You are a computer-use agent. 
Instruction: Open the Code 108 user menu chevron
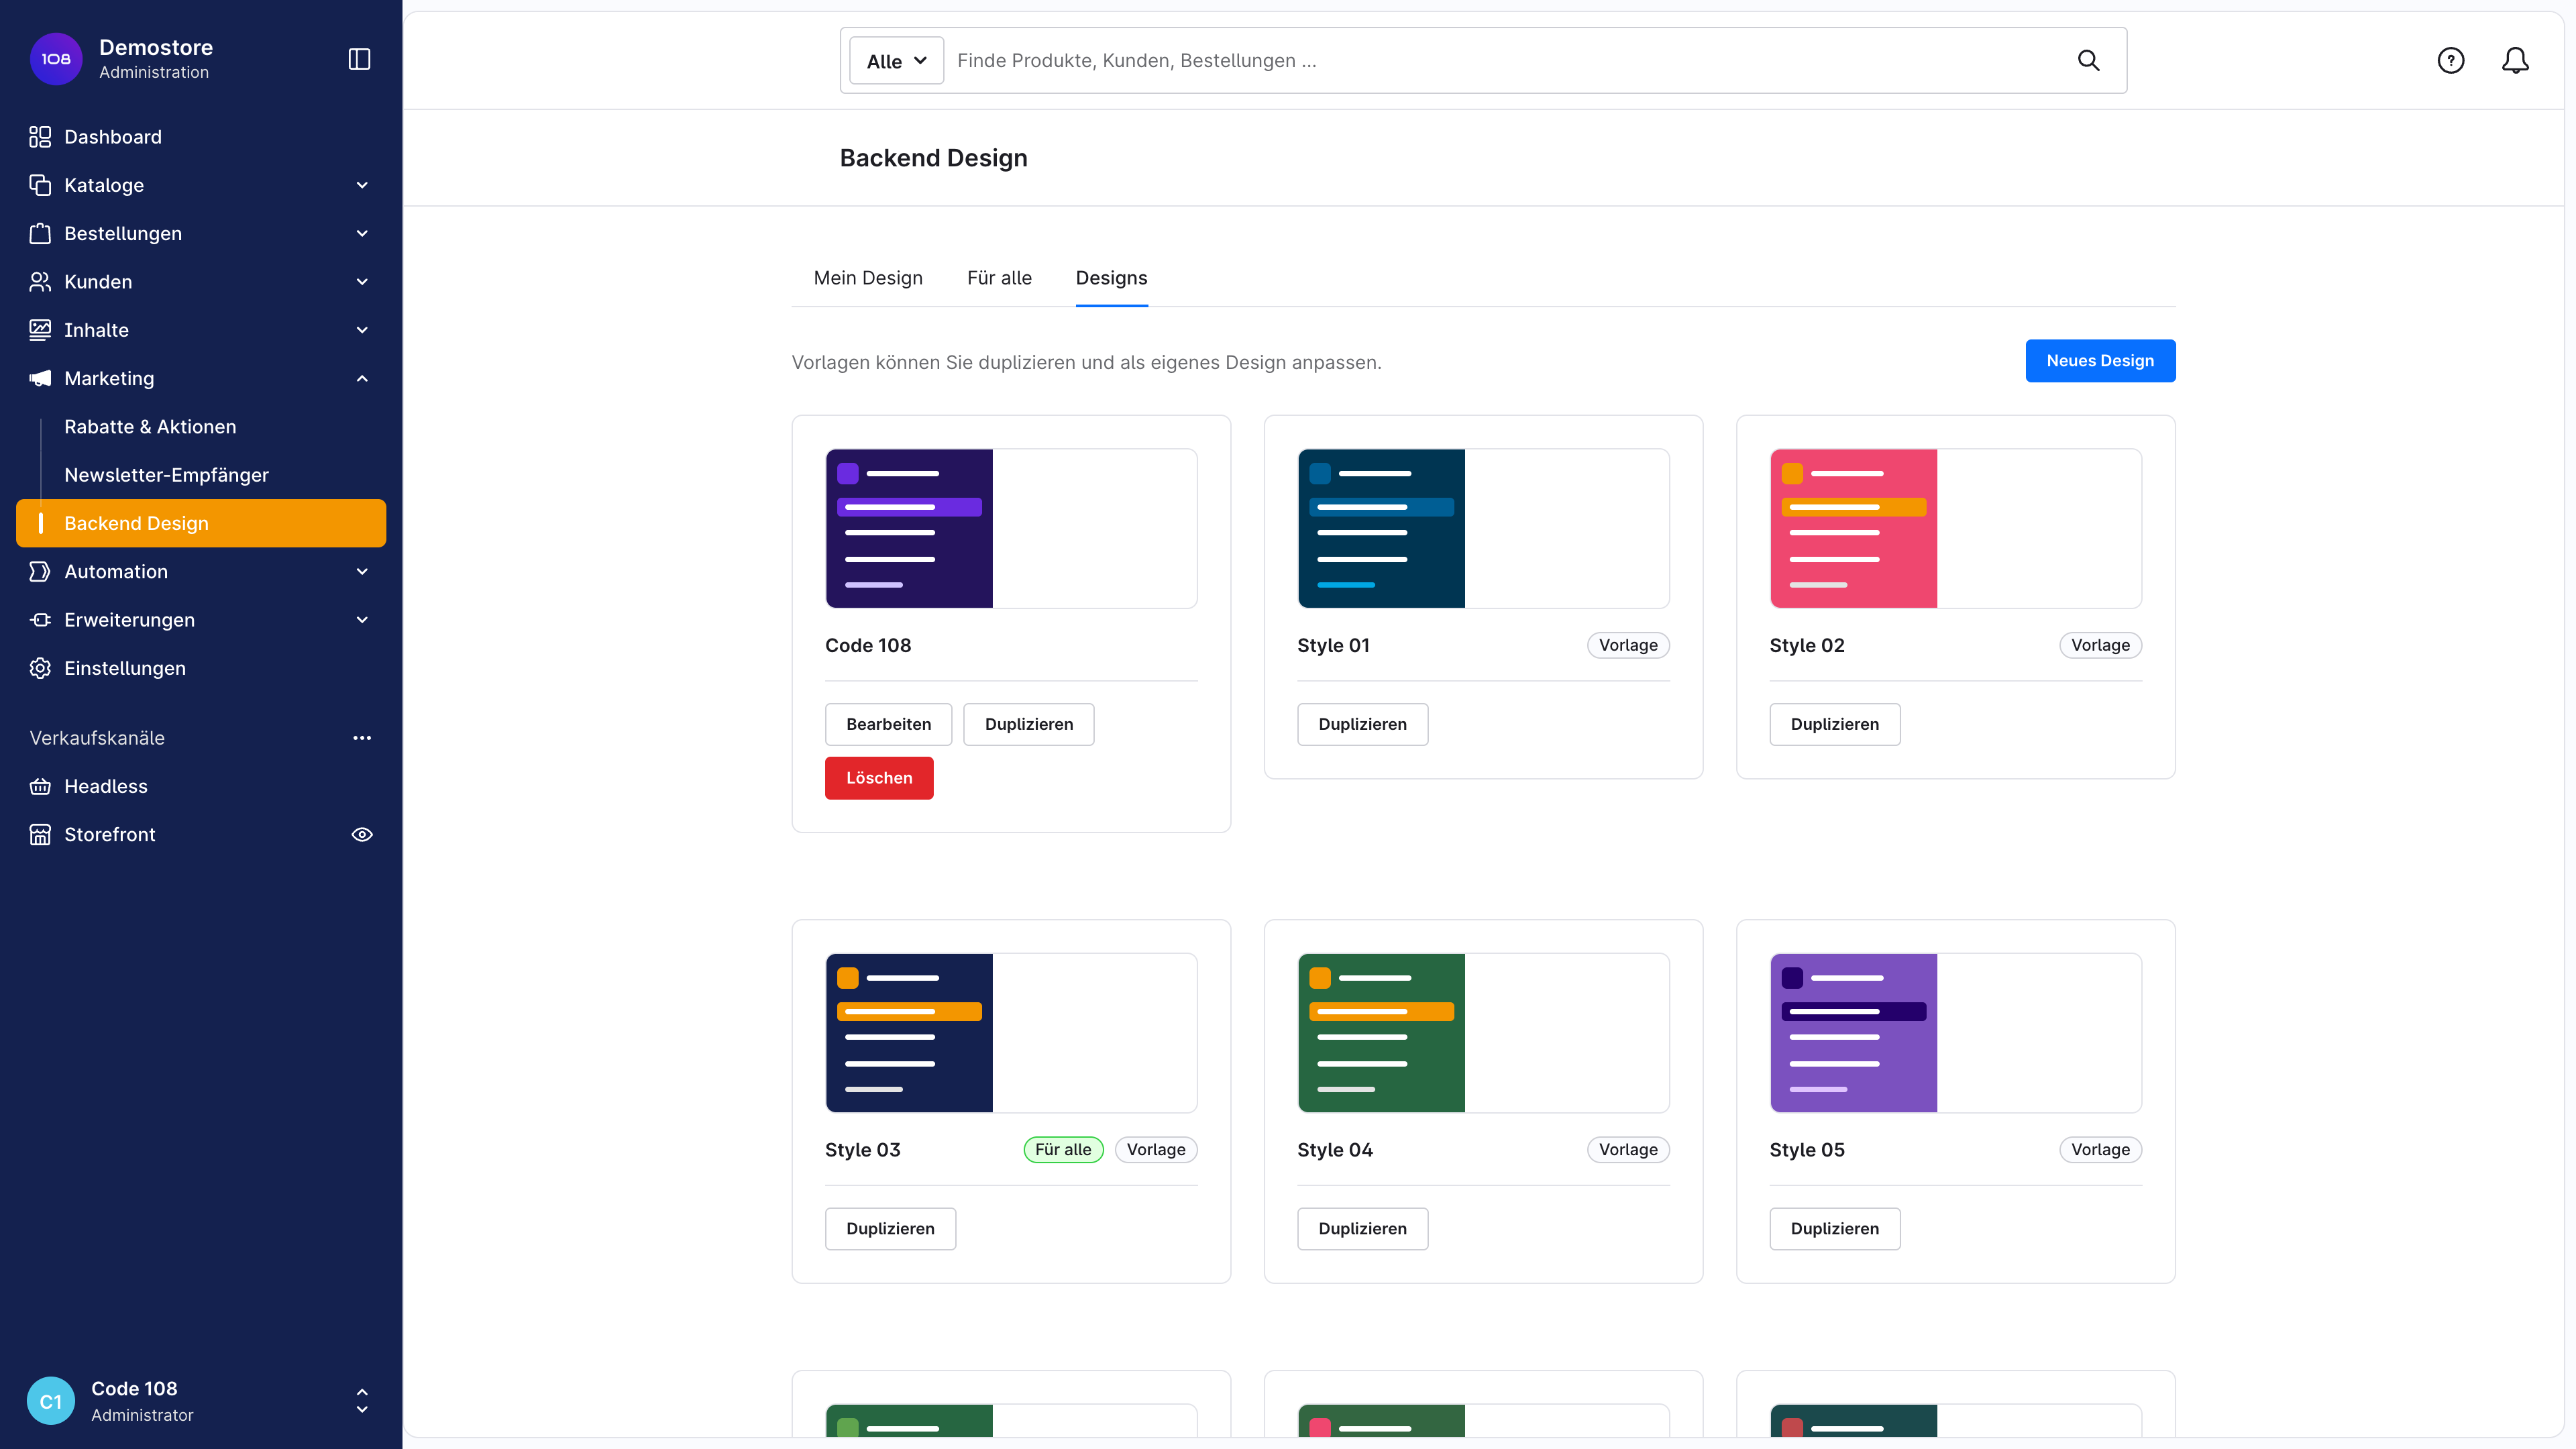click(x=362, y=1401)
